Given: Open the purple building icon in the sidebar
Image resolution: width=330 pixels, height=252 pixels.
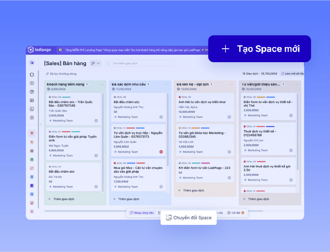Looking at the screenshot, I should 32,62.
